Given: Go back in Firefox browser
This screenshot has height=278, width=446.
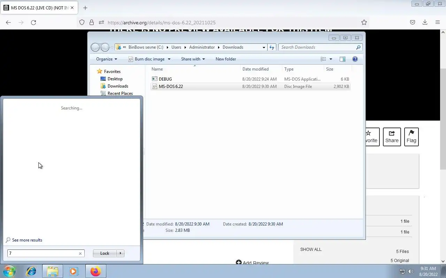Looking at the screenshot, I should pos(8,22).
